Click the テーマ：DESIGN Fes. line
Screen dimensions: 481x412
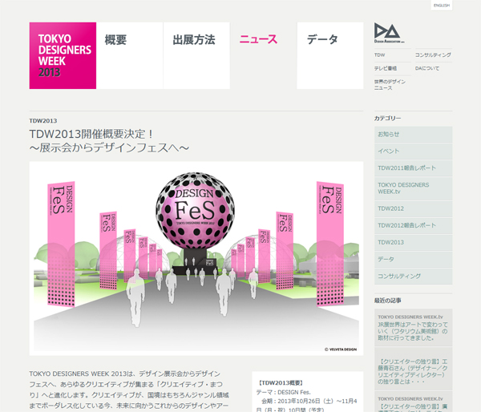click(284, 393)
